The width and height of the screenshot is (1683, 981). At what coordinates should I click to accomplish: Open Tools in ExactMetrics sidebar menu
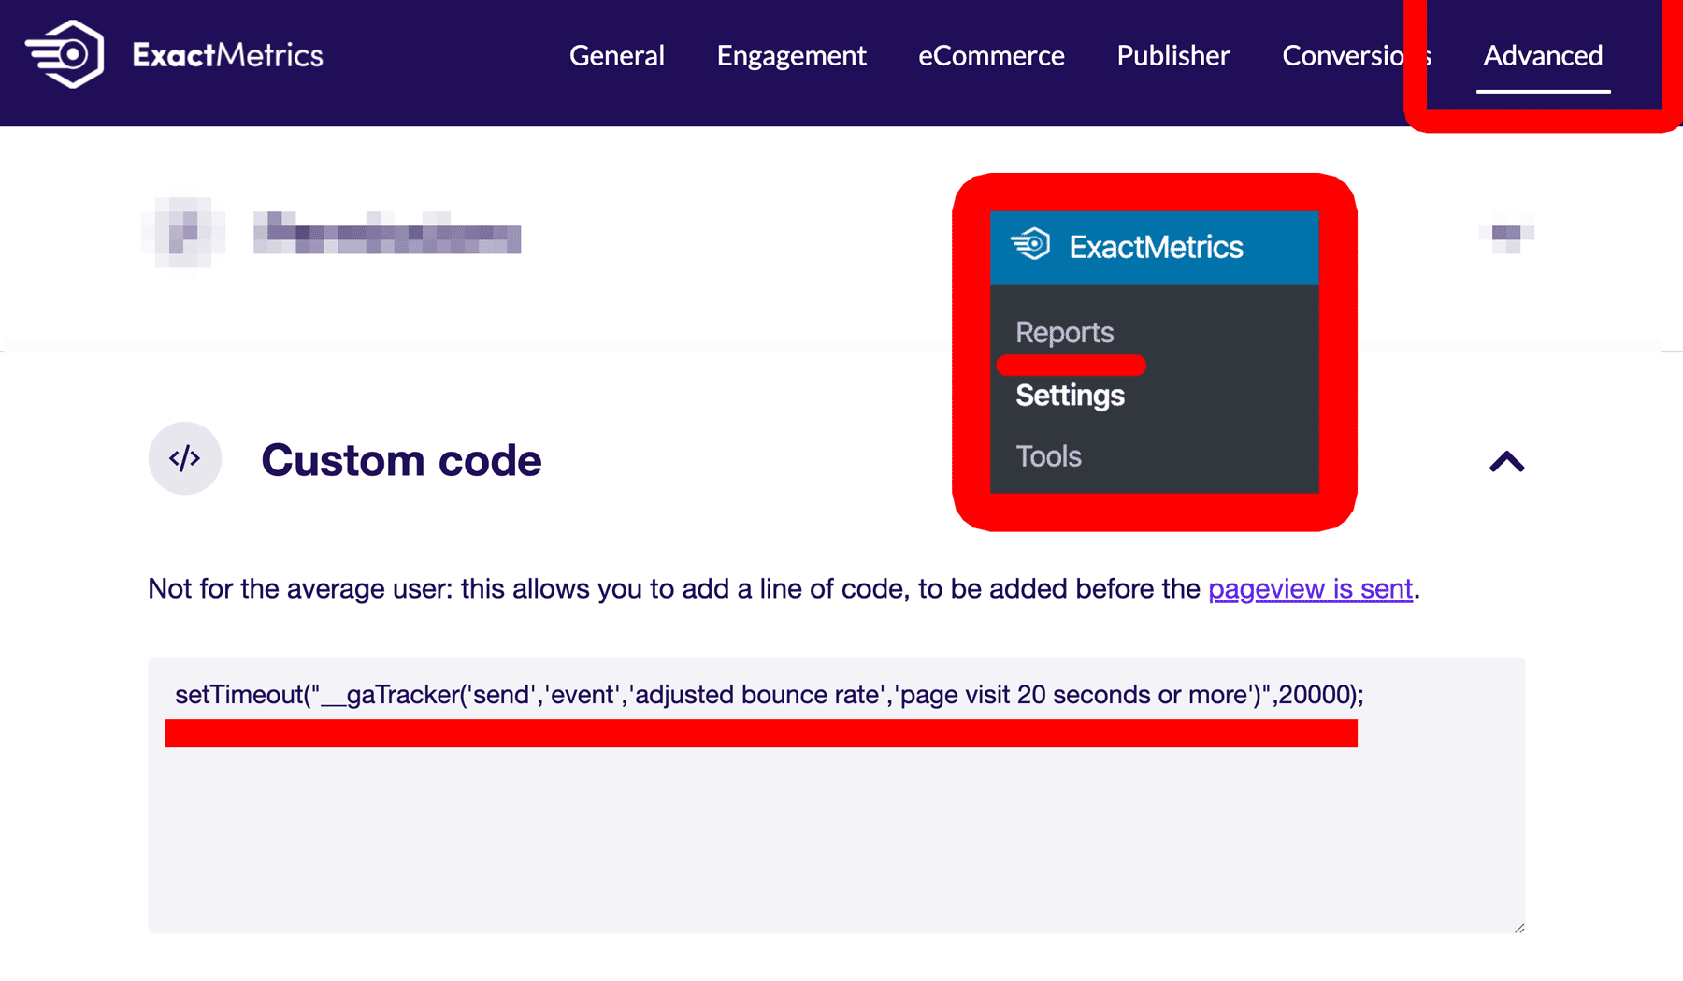(x=1048, y=456)
